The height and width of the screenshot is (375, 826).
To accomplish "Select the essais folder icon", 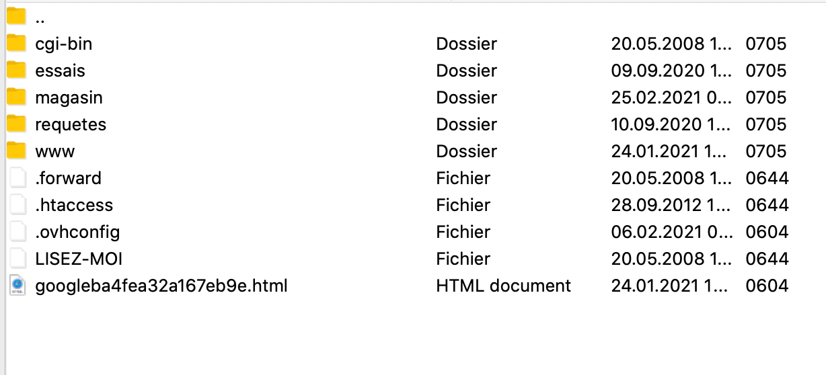I will click(16, 71).
